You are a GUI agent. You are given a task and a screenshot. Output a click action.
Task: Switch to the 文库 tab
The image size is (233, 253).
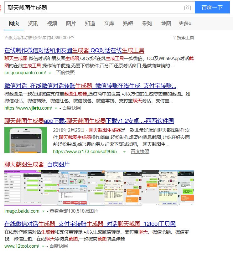109,23
